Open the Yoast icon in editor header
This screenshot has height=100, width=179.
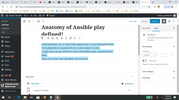169,21
